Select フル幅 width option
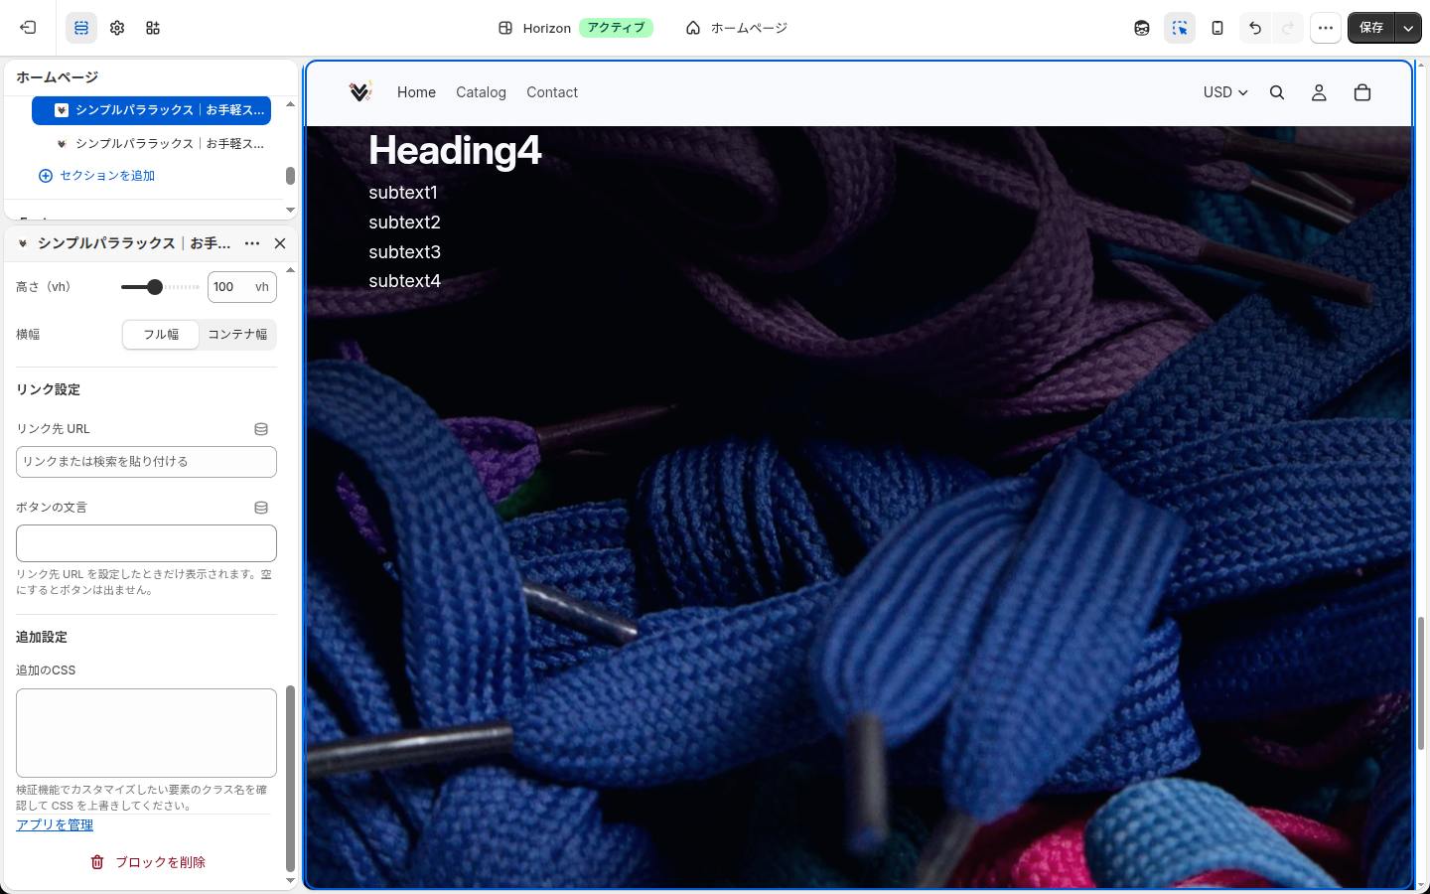 [x=161, y=335]
